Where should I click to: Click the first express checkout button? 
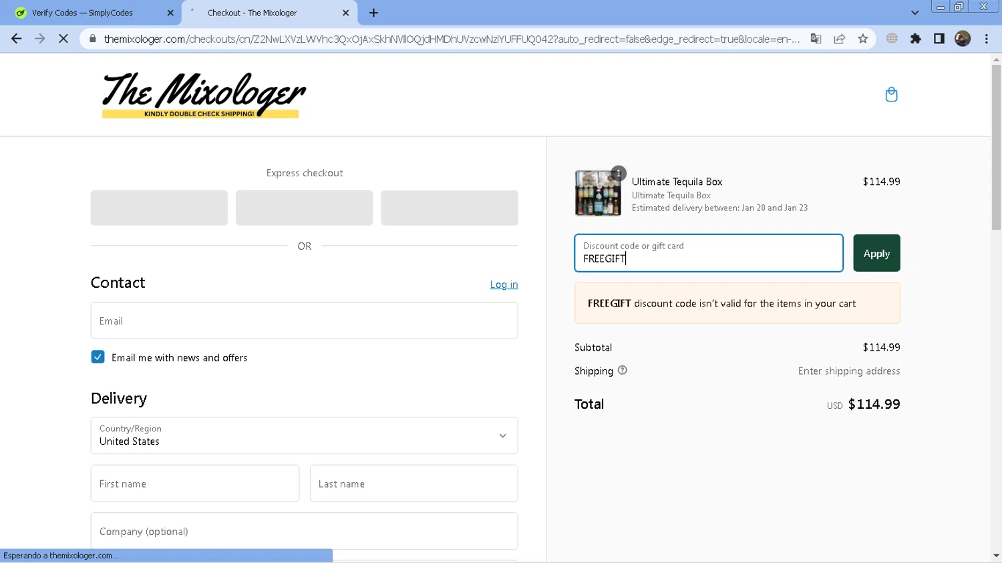(x=159, y=208)
